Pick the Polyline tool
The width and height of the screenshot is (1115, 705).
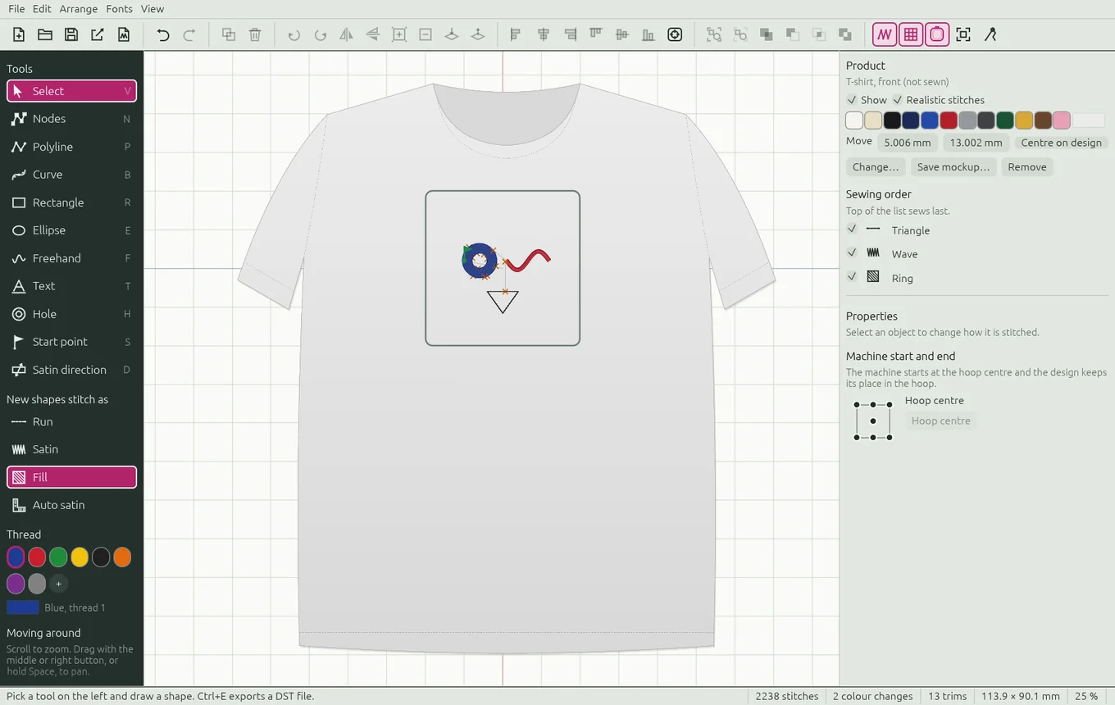(x=71, y=147)
